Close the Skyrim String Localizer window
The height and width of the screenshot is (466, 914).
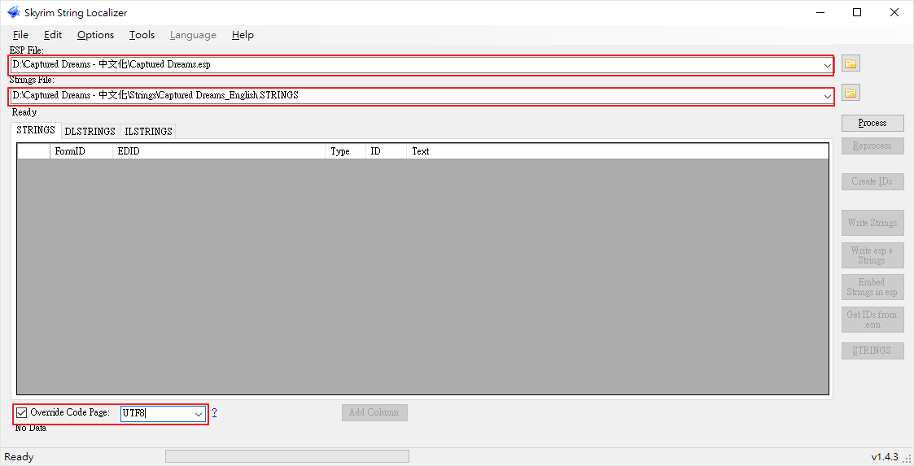pyautogui.click(x=894, y=12)
